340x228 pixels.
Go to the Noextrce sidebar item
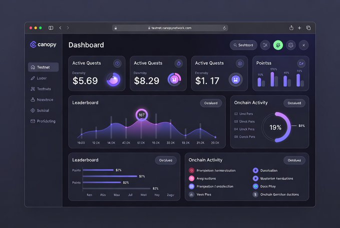42,99
